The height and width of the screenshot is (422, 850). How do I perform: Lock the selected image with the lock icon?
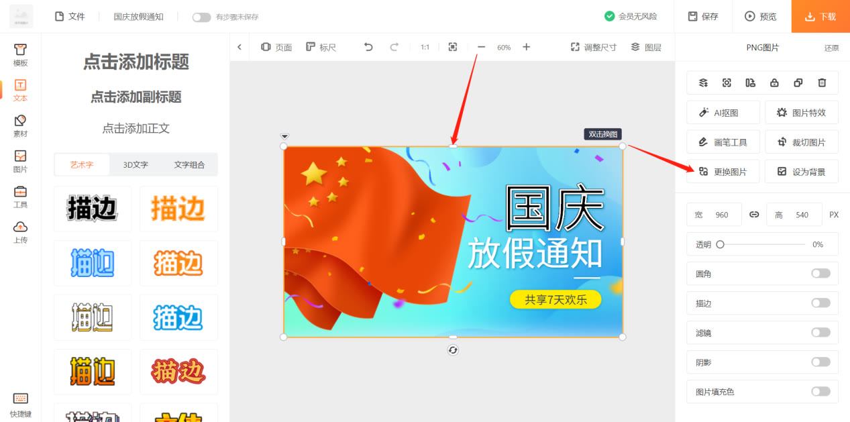[x=774, y=83]
